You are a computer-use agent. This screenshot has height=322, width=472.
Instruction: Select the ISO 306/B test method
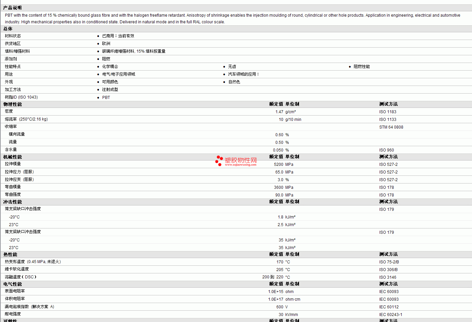click(x=388, y=270)
